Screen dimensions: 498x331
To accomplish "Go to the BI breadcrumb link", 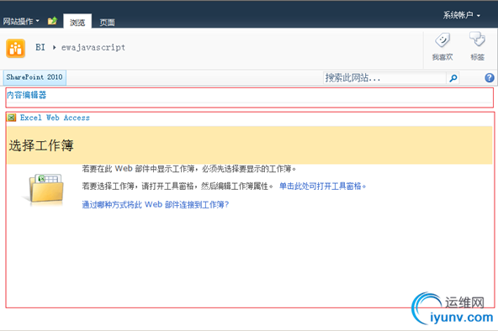I will pyautogui.click(x=40, y=48).
